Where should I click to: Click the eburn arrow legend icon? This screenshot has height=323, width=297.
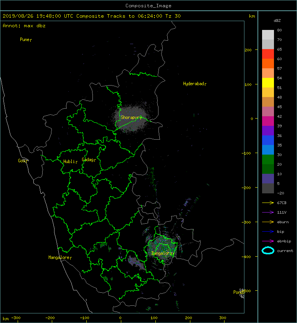[x=268, y=222]
